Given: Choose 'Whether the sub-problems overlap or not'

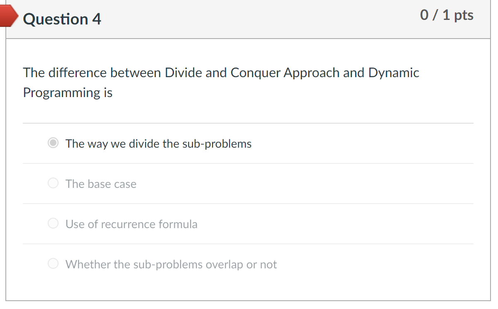Looking at the screenshot, I should [x=53, y=263].
